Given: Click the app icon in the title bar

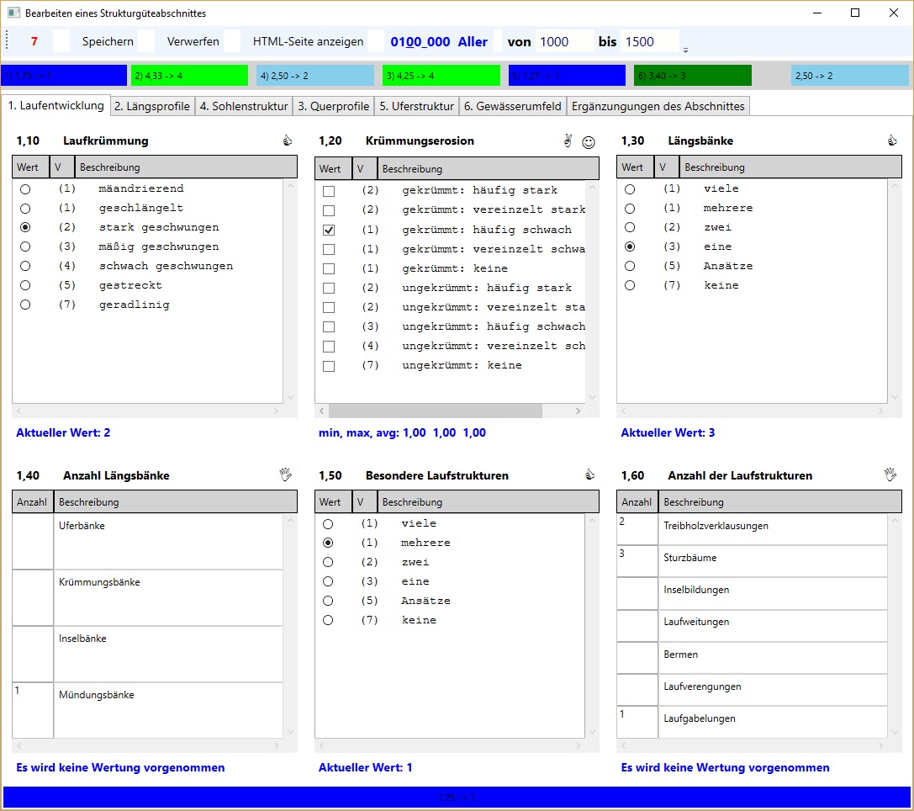Looking at the screenshot, I should click(13, 13).
